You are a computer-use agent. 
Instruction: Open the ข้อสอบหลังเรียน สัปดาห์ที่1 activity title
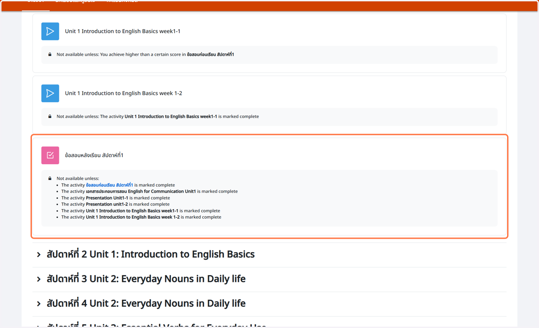(94, 155)
